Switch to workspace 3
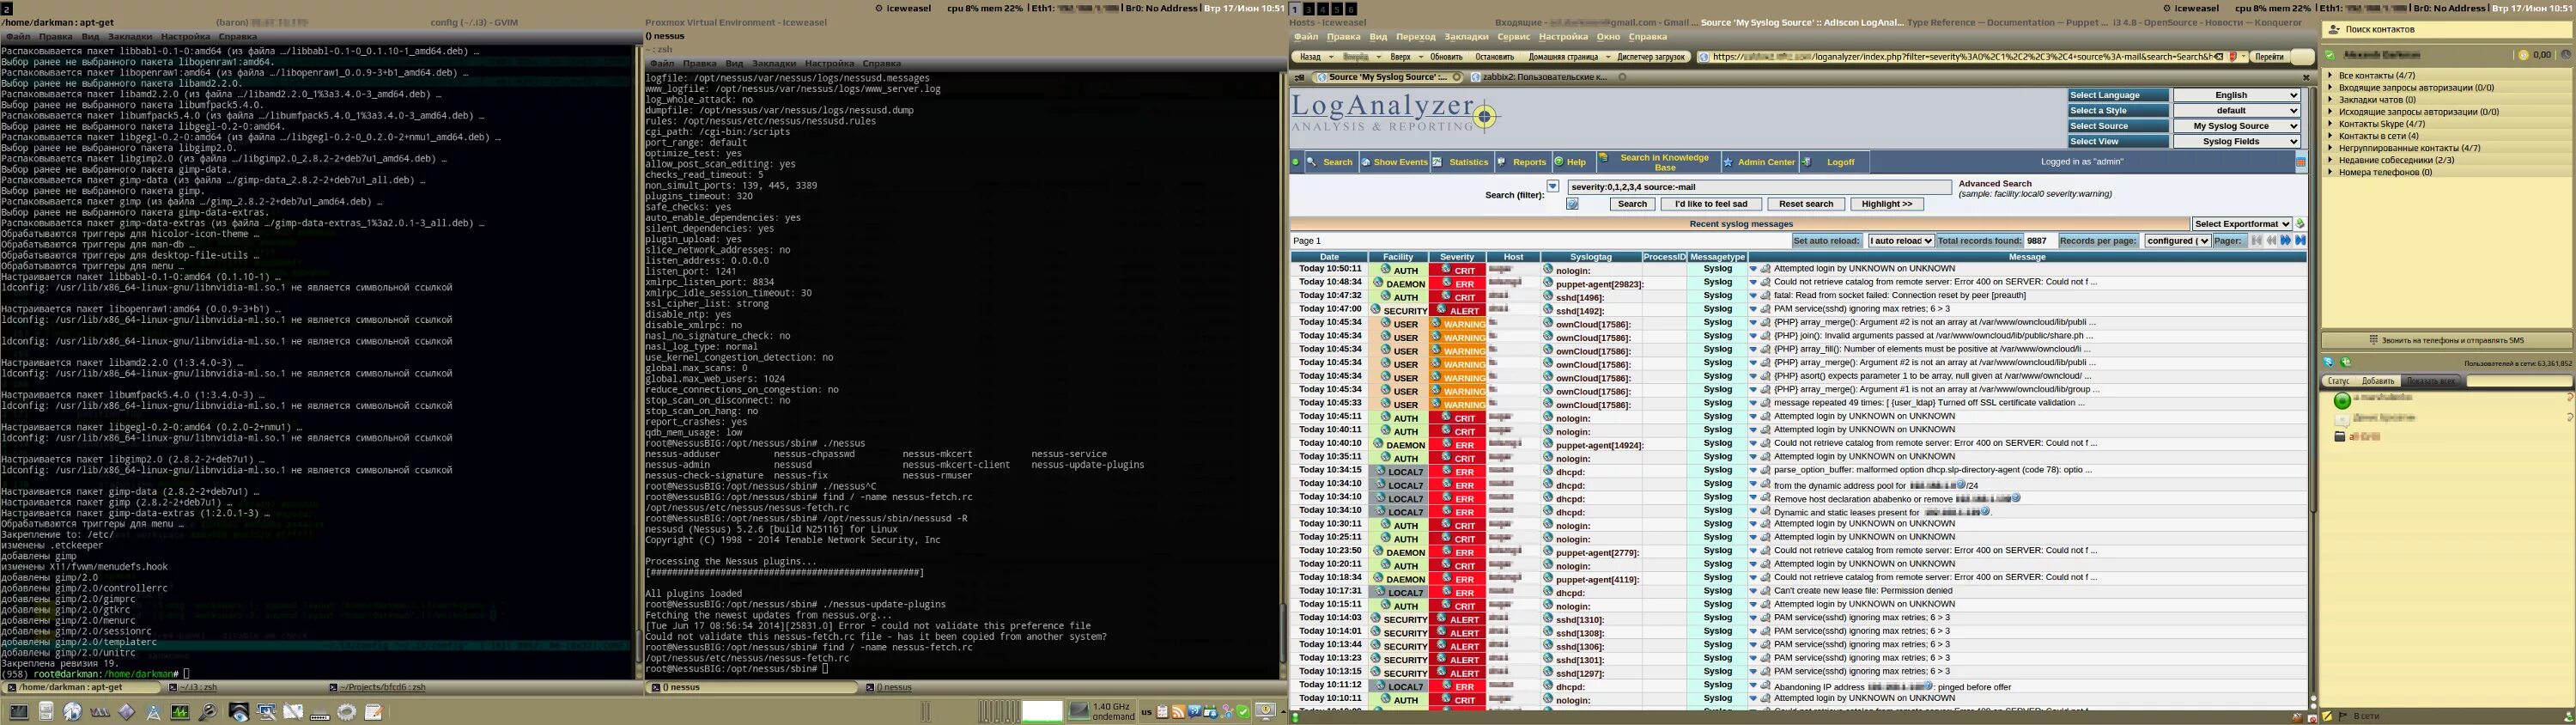Viewport: 2576px width, 725px height. 1309,8
